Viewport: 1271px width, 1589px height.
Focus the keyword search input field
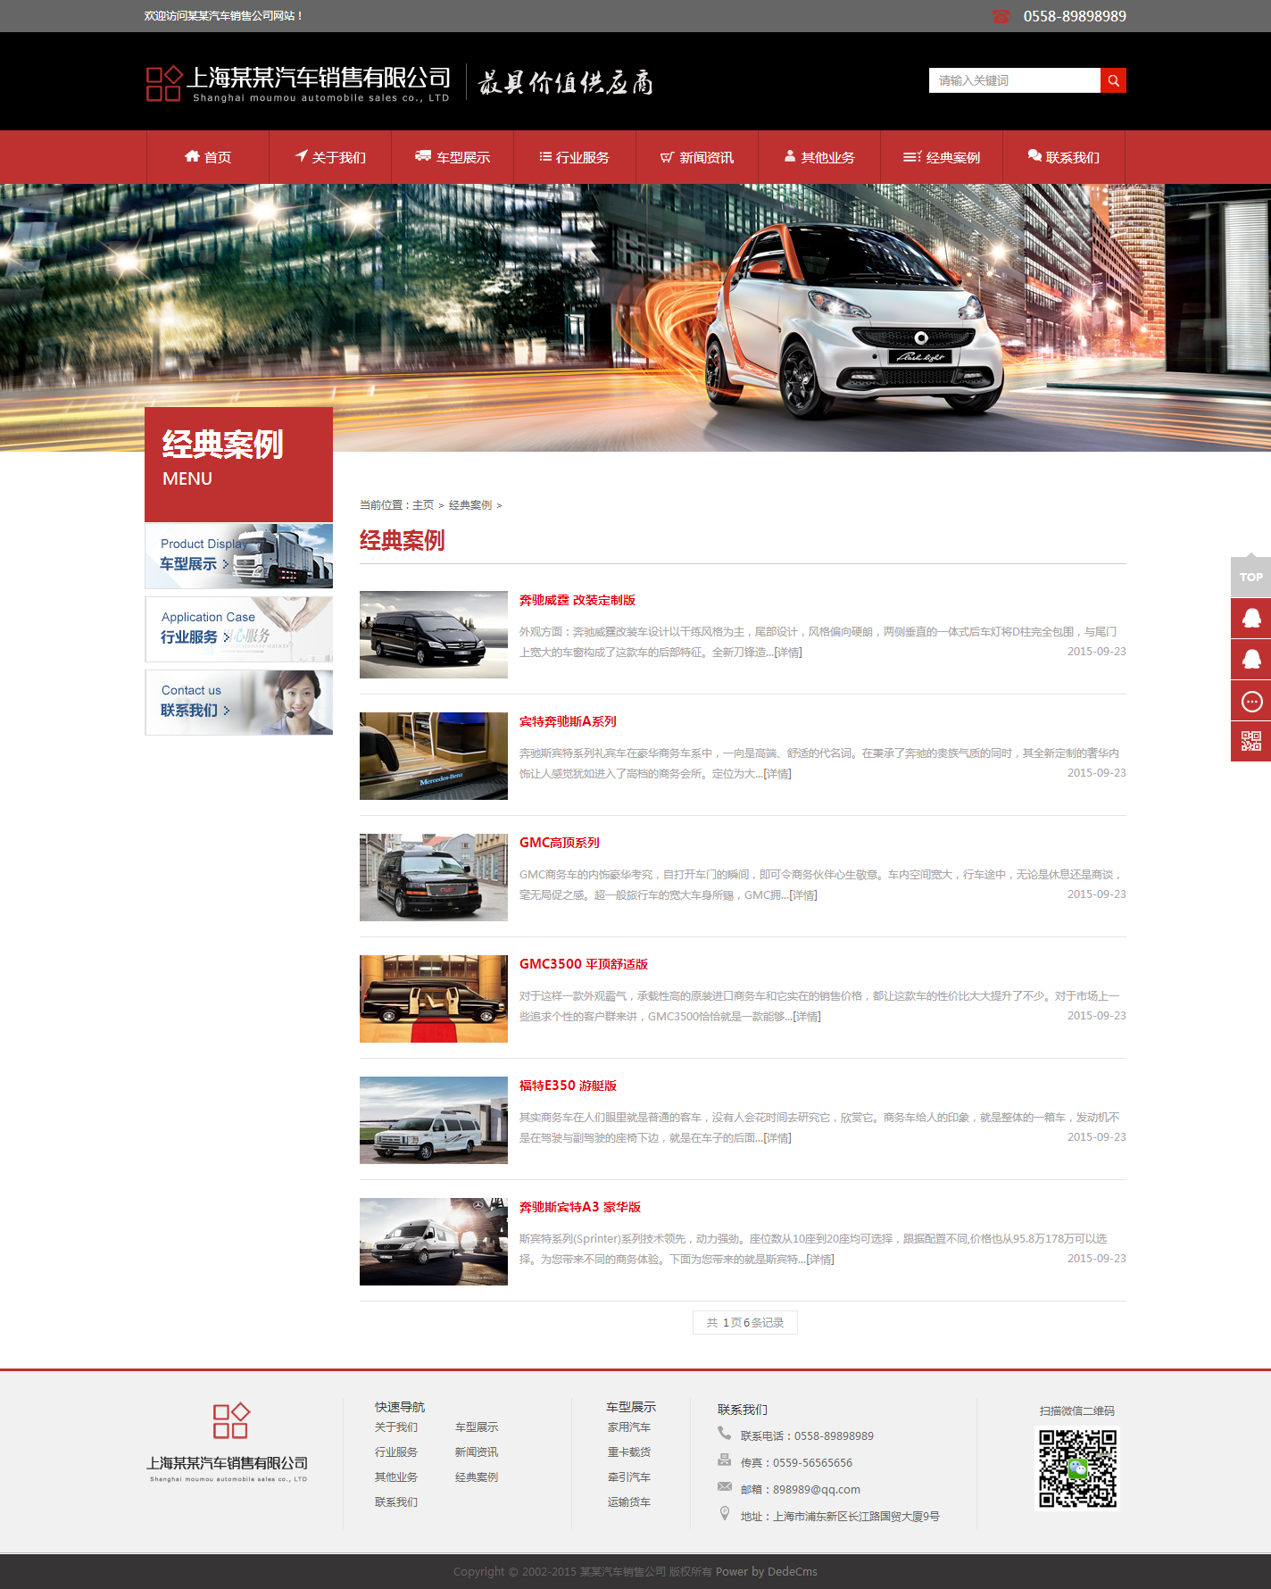click(x=1014, y=80)
